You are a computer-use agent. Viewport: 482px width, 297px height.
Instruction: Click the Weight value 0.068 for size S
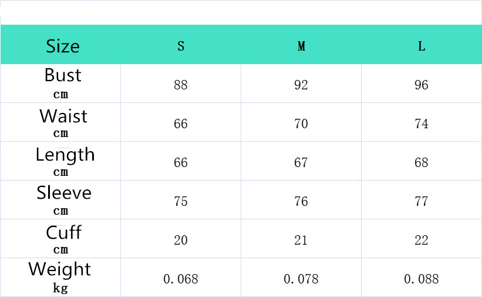[181, 279]
